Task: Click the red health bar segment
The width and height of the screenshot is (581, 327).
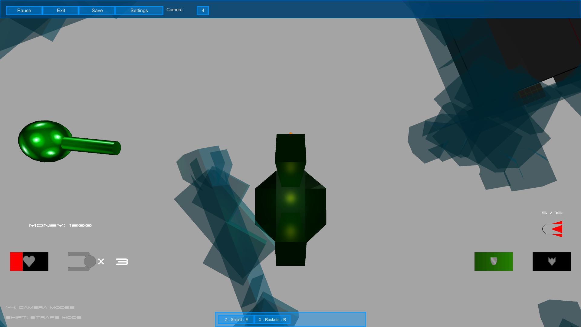Action: tap(17, 262)
